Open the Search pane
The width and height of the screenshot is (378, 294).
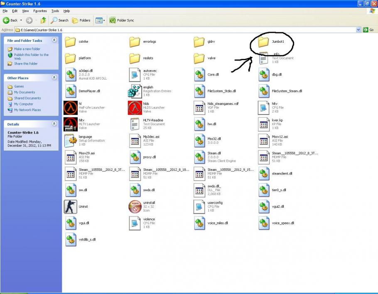pos(59,20)
